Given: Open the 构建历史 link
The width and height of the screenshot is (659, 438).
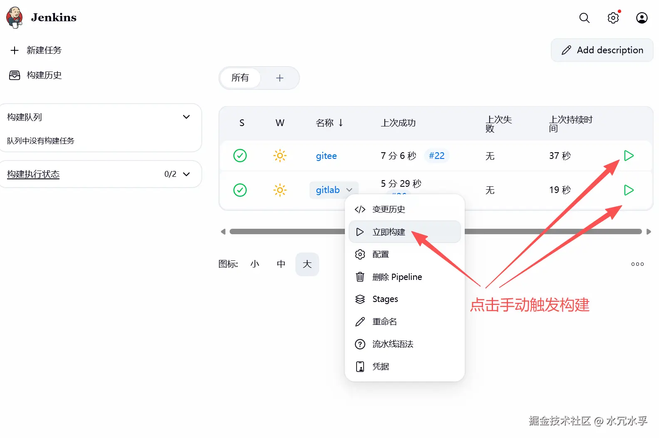Looking at the screenshot, I should pyautogui.click(x=44, y=75).
